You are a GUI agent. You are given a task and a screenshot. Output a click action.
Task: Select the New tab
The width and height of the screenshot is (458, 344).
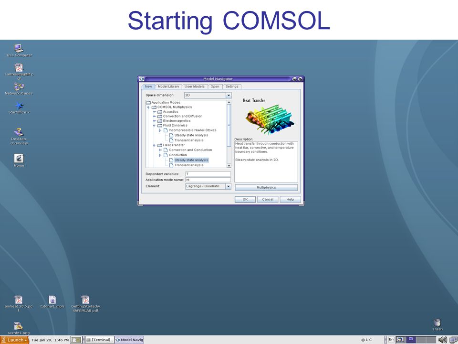(148, 86)
